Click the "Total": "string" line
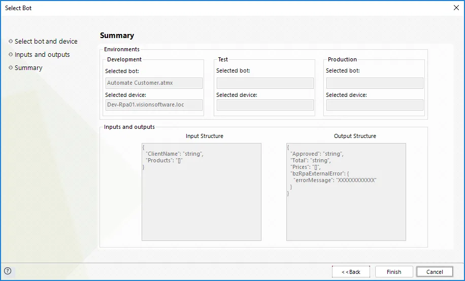465x281 pixels. click(x=310, y=160)
